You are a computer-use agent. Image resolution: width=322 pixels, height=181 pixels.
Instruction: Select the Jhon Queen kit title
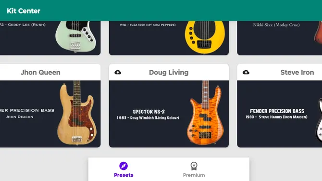pos(41,72)
